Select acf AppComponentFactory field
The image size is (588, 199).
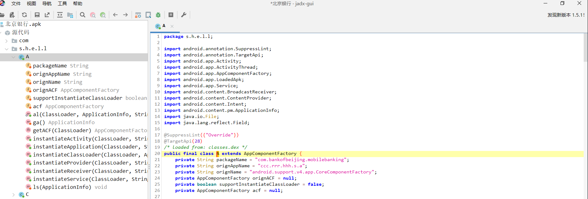click(x=68, y=106)
